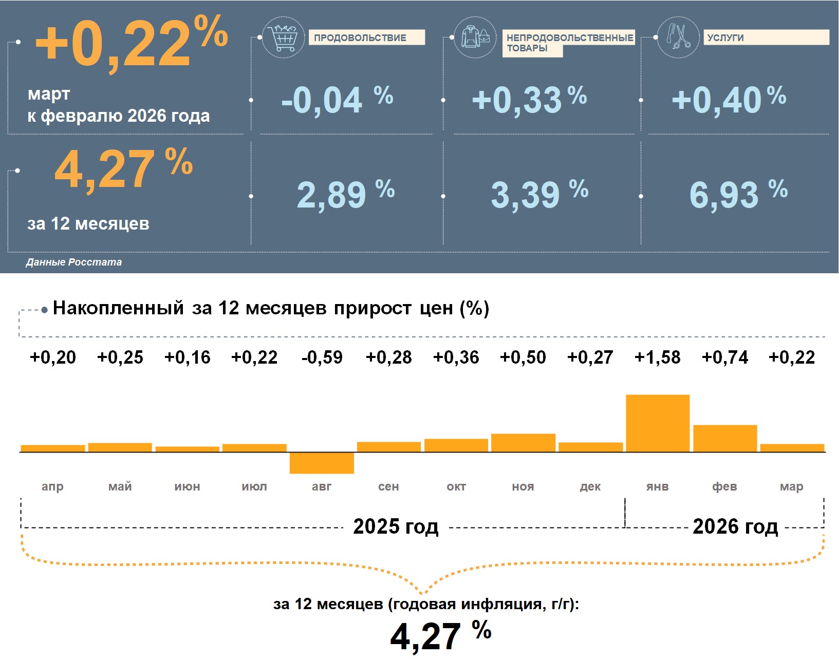Viewport: 839px width, 660px height.
Task: Select the НЕПРОДОВОЛЬСТВЕННЫЕ ТОВАРЫ label
Action: coord(568,43)
